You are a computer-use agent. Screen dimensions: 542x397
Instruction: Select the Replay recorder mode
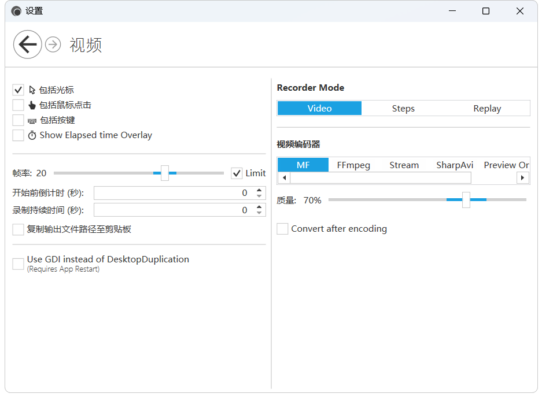pyautogui.click(x=487, y=109)
